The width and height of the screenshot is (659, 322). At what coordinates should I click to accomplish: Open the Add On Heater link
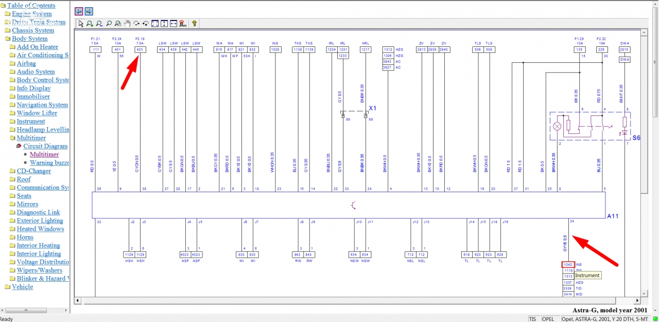click(38, 47)
